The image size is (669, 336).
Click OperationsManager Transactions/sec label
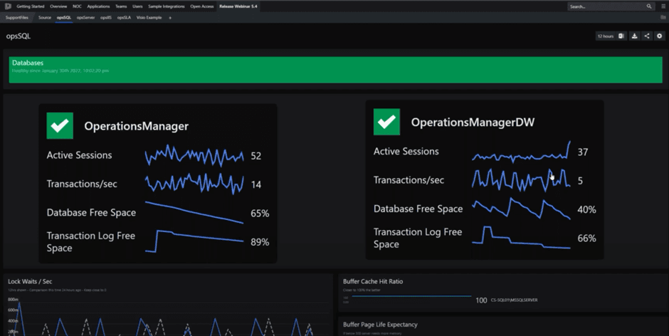pyautogui.click(x=82, y=184)
